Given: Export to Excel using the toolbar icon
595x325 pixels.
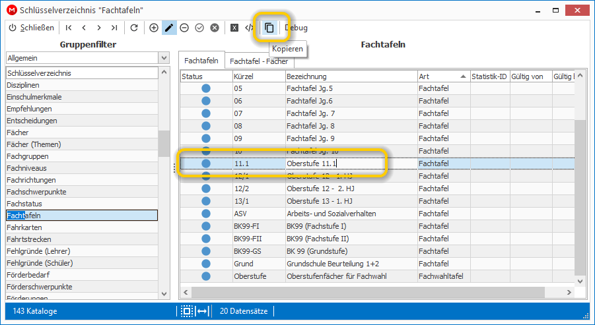Looking at the screenshot, I should [x=234, y=28].
